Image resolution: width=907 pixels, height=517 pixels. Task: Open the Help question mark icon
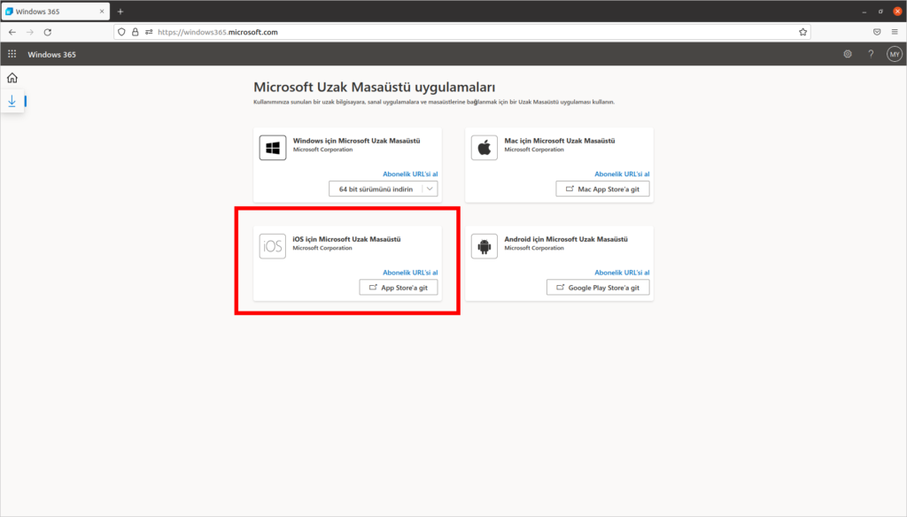[871, 54]
